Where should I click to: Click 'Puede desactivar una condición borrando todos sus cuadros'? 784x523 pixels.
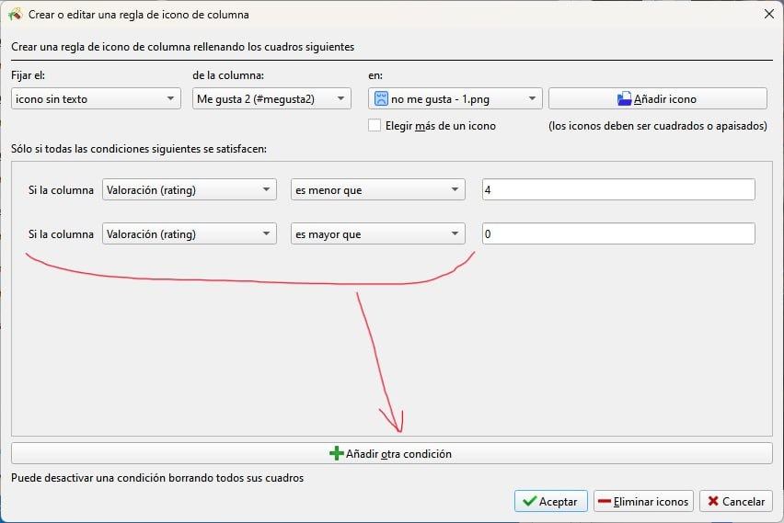[157, 478]
